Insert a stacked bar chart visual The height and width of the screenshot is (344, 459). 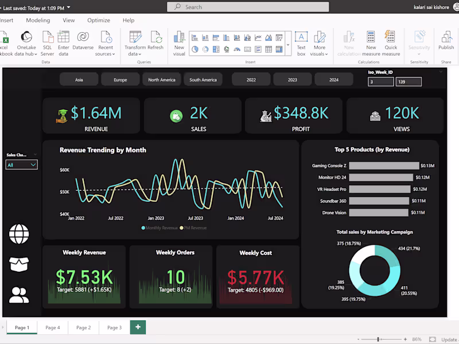tap(195, 38)
